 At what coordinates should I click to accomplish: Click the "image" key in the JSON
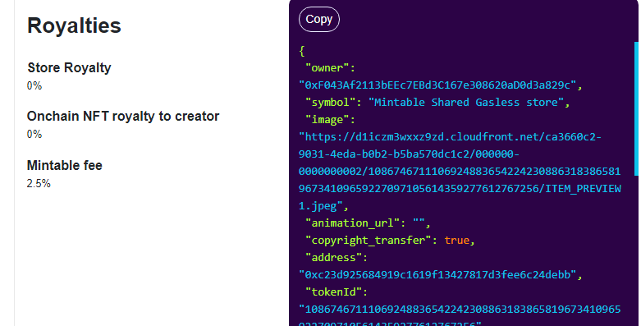coord(327,119)
